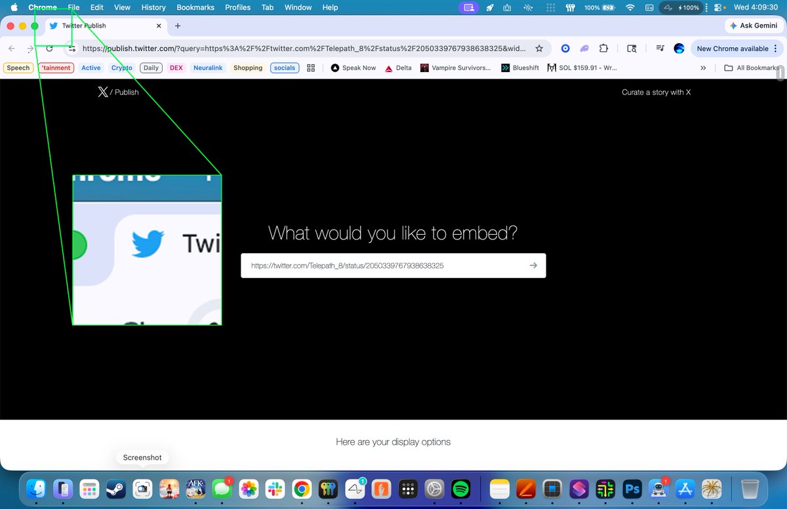
Task: Switch to Google Chrome in the Dock
Action: [302, 489]
